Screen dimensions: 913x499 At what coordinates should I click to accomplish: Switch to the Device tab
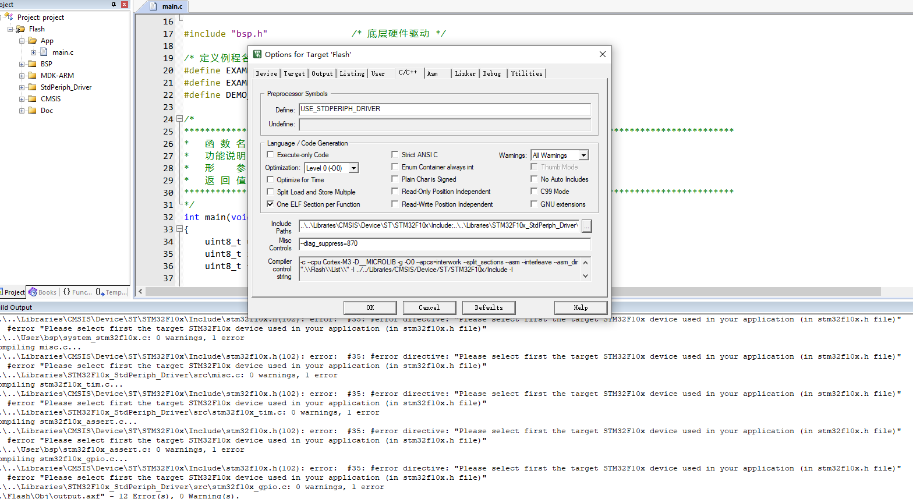point(267,73)
